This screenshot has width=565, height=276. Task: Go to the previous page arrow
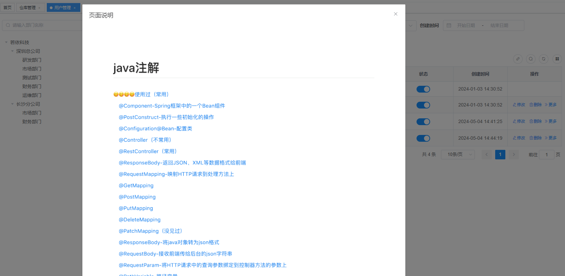tap(487, 155)
